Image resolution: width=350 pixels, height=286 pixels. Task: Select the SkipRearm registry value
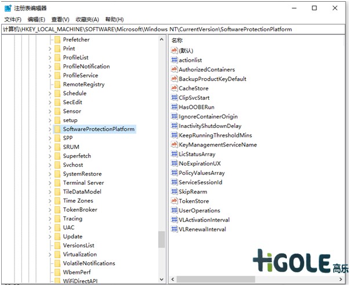(x=193, y=192)
